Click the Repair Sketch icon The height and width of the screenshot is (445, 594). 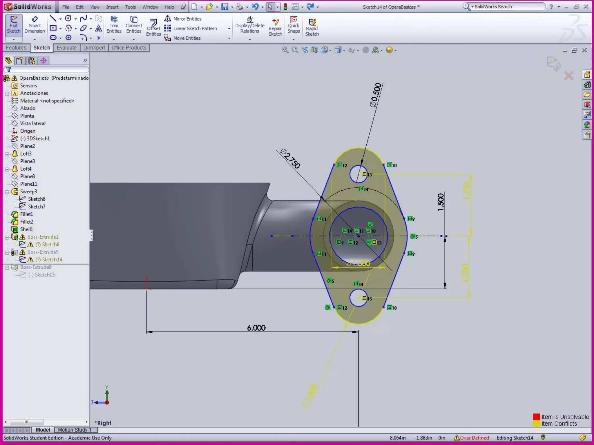275,28
